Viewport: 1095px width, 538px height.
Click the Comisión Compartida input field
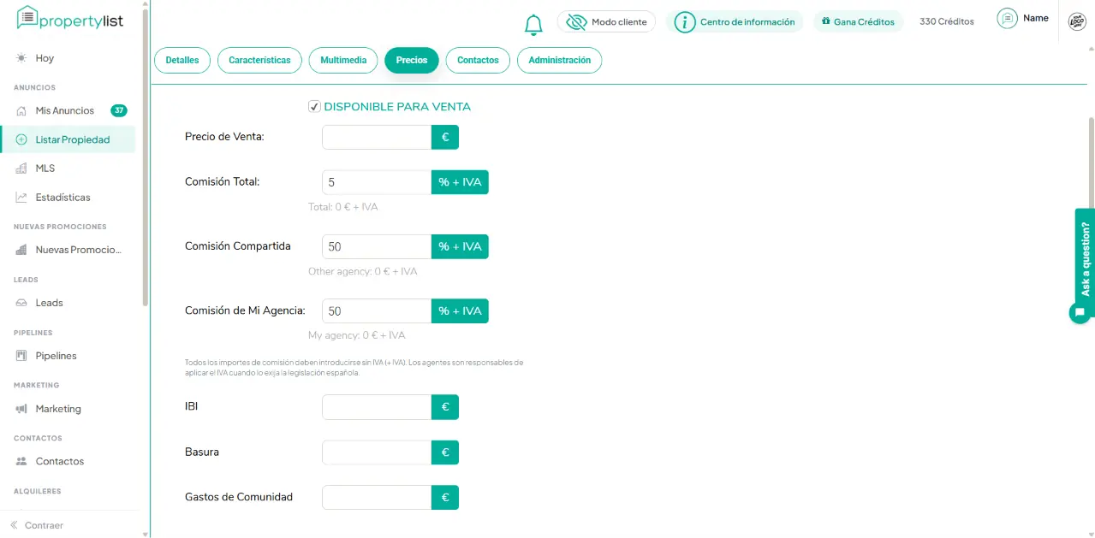[377, 246]
